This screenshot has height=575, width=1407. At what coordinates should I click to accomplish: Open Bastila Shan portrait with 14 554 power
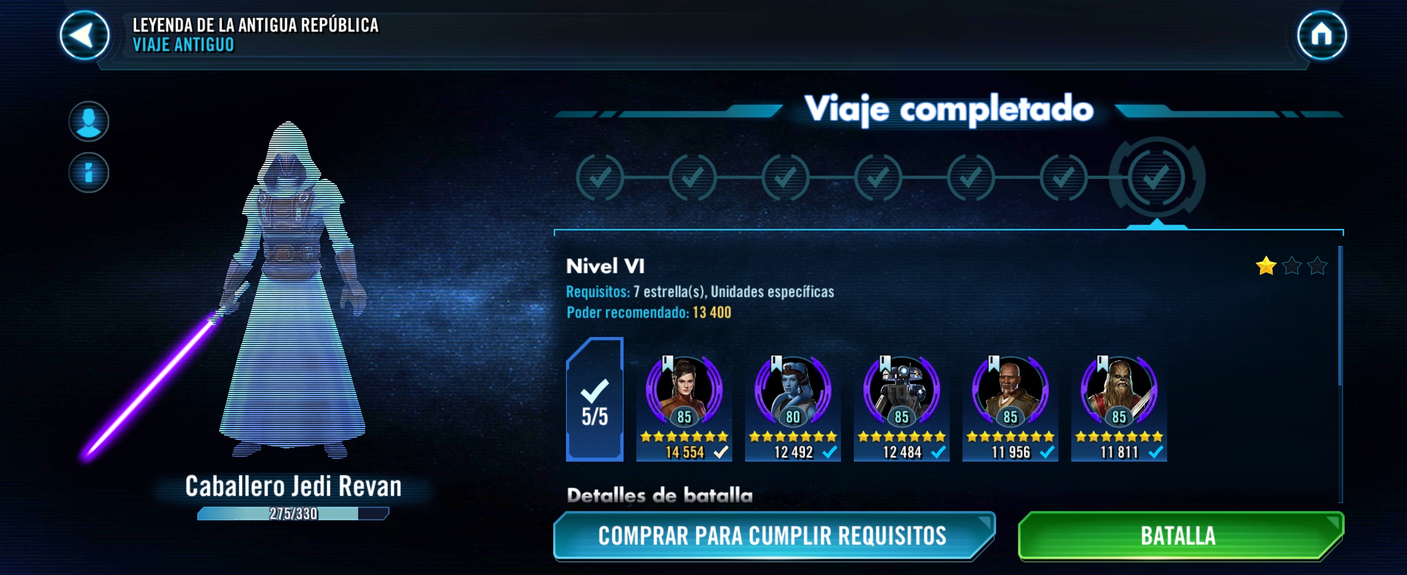point(684,407)
